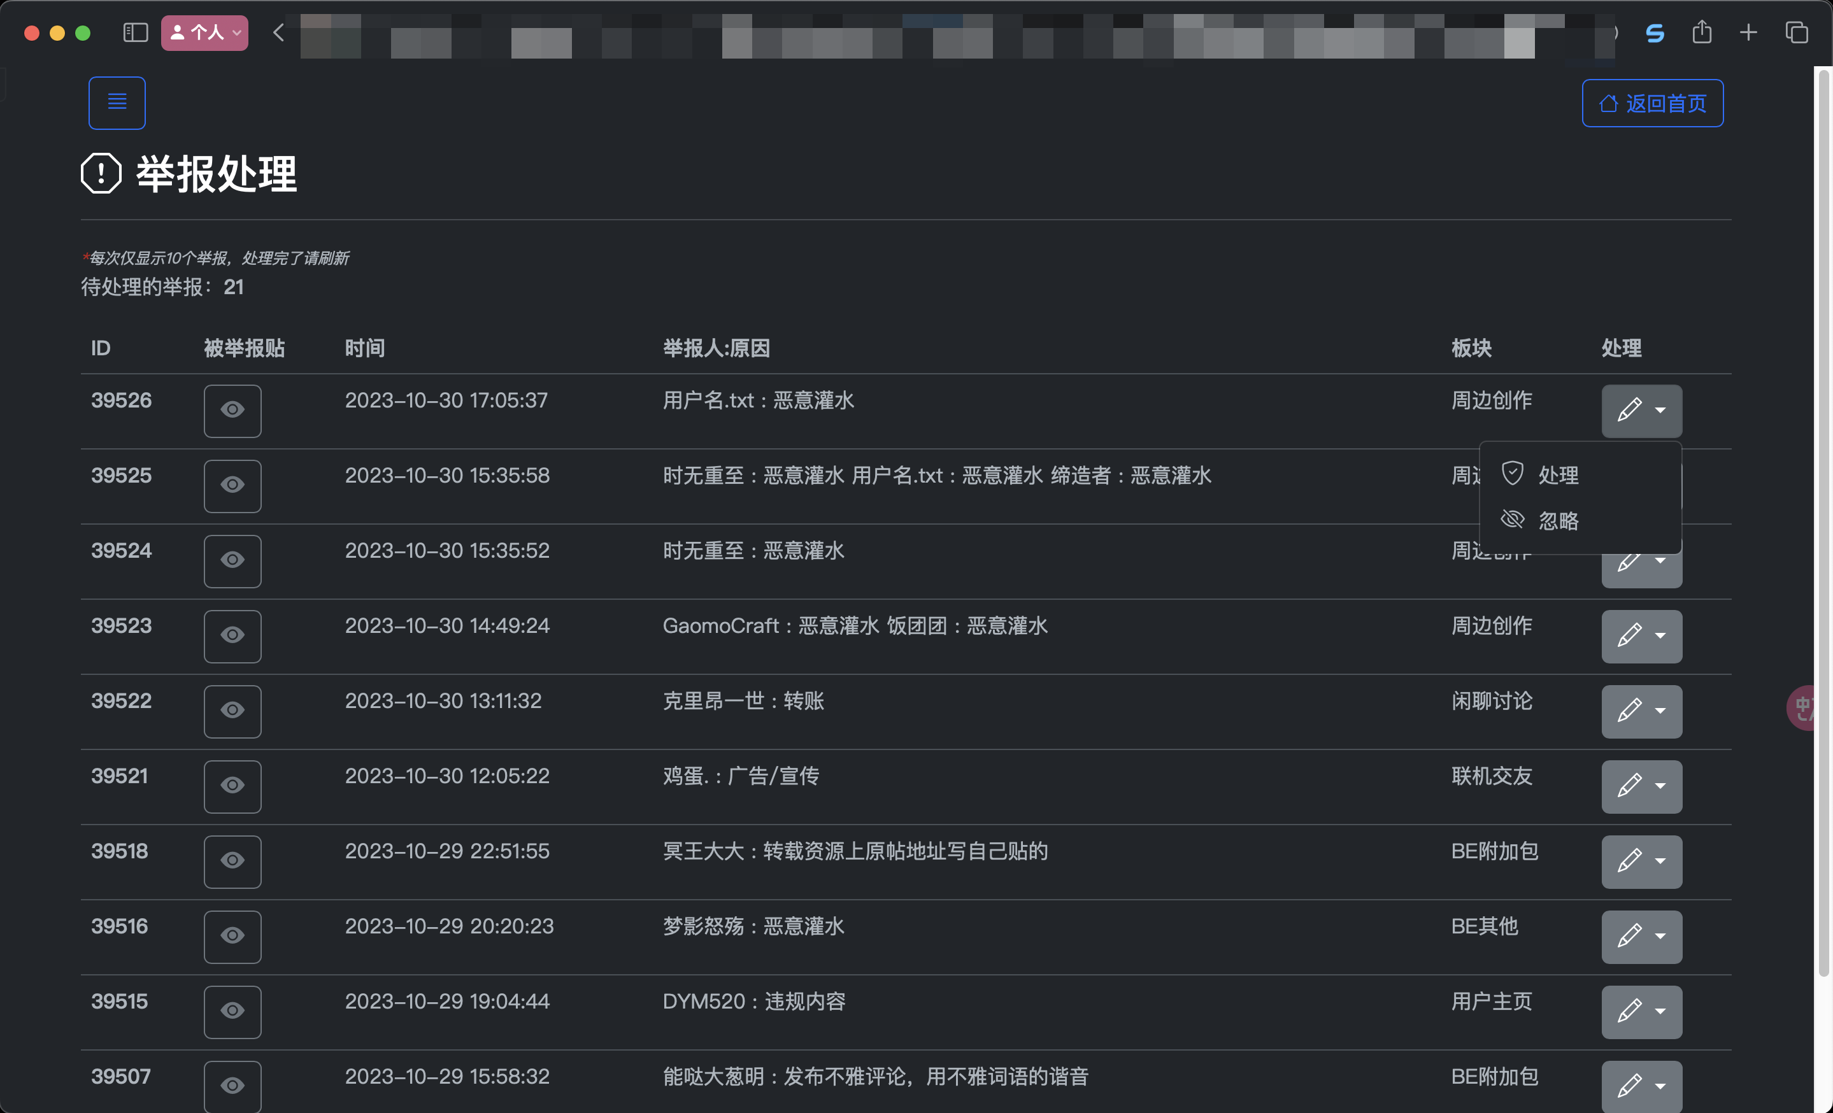Viewport: 1833px width, 1113px height.
Task: Click the notice 每次仅显示10个举报 text
Action: pos(215,258)
